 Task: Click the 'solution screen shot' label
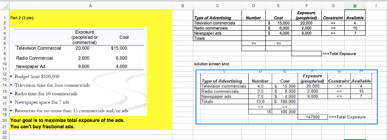pos(212,64)
